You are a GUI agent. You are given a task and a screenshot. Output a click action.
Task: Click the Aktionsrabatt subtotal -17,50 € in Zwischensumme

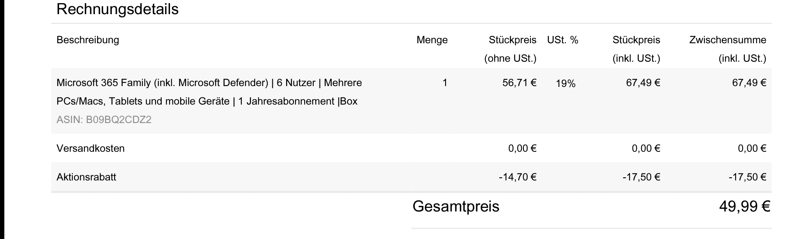pyautogui.click(x=747, y=177)
